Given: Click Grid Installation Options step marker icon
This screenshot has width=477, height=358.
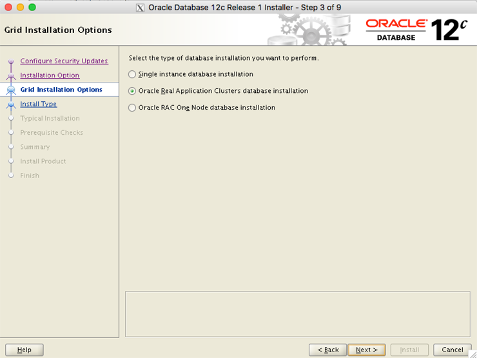Looking at the screenshot, I should 11,90.
